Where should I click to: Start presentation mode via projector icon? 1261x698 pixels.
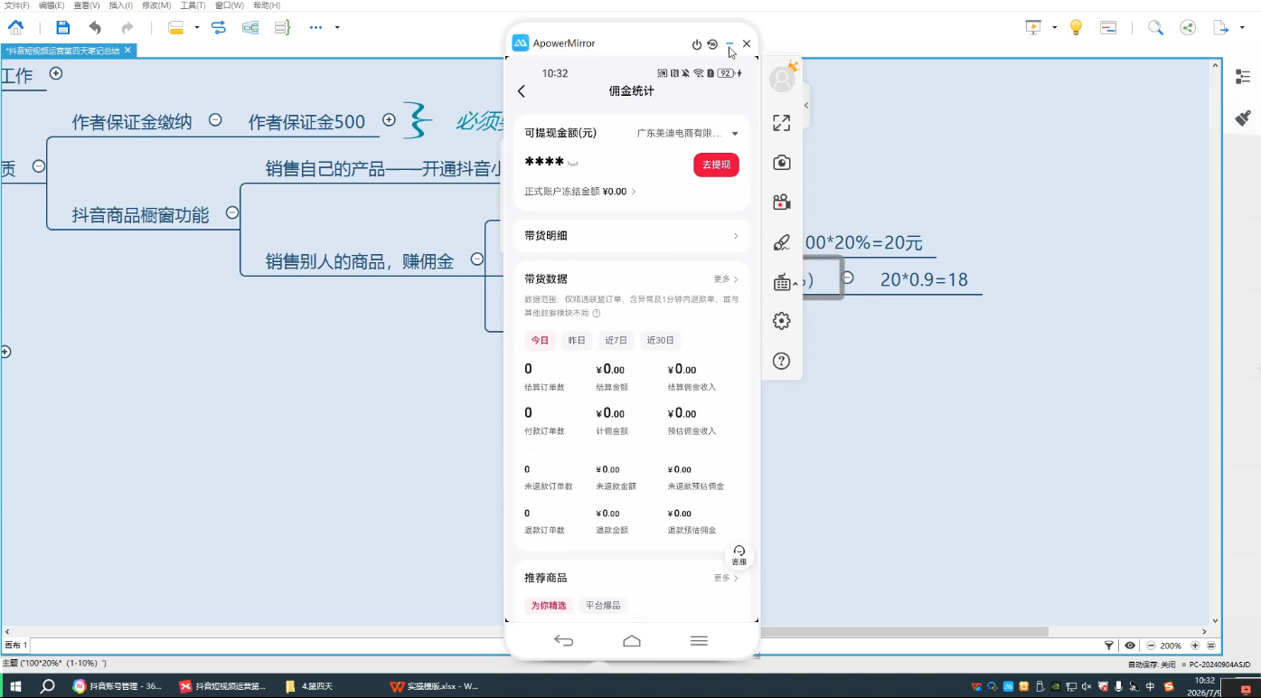(1033, 27)
